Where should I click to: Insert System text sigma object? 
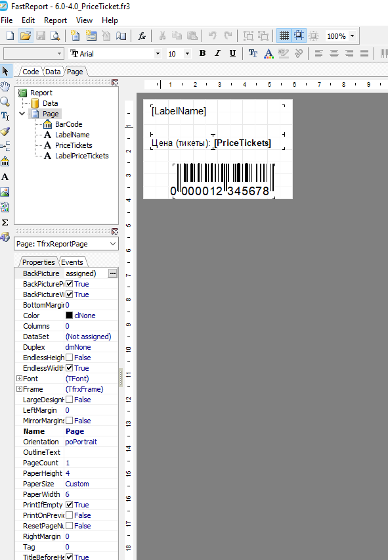[x=5, y=223]
